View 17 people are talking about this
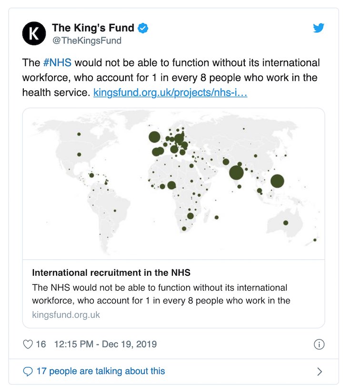The image size is (350, 392). click(x=101, y=371)
